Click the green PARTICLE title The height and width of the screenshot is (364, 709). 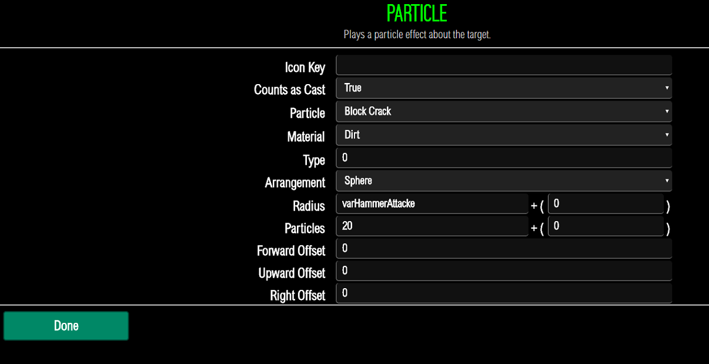click(417, 12)
